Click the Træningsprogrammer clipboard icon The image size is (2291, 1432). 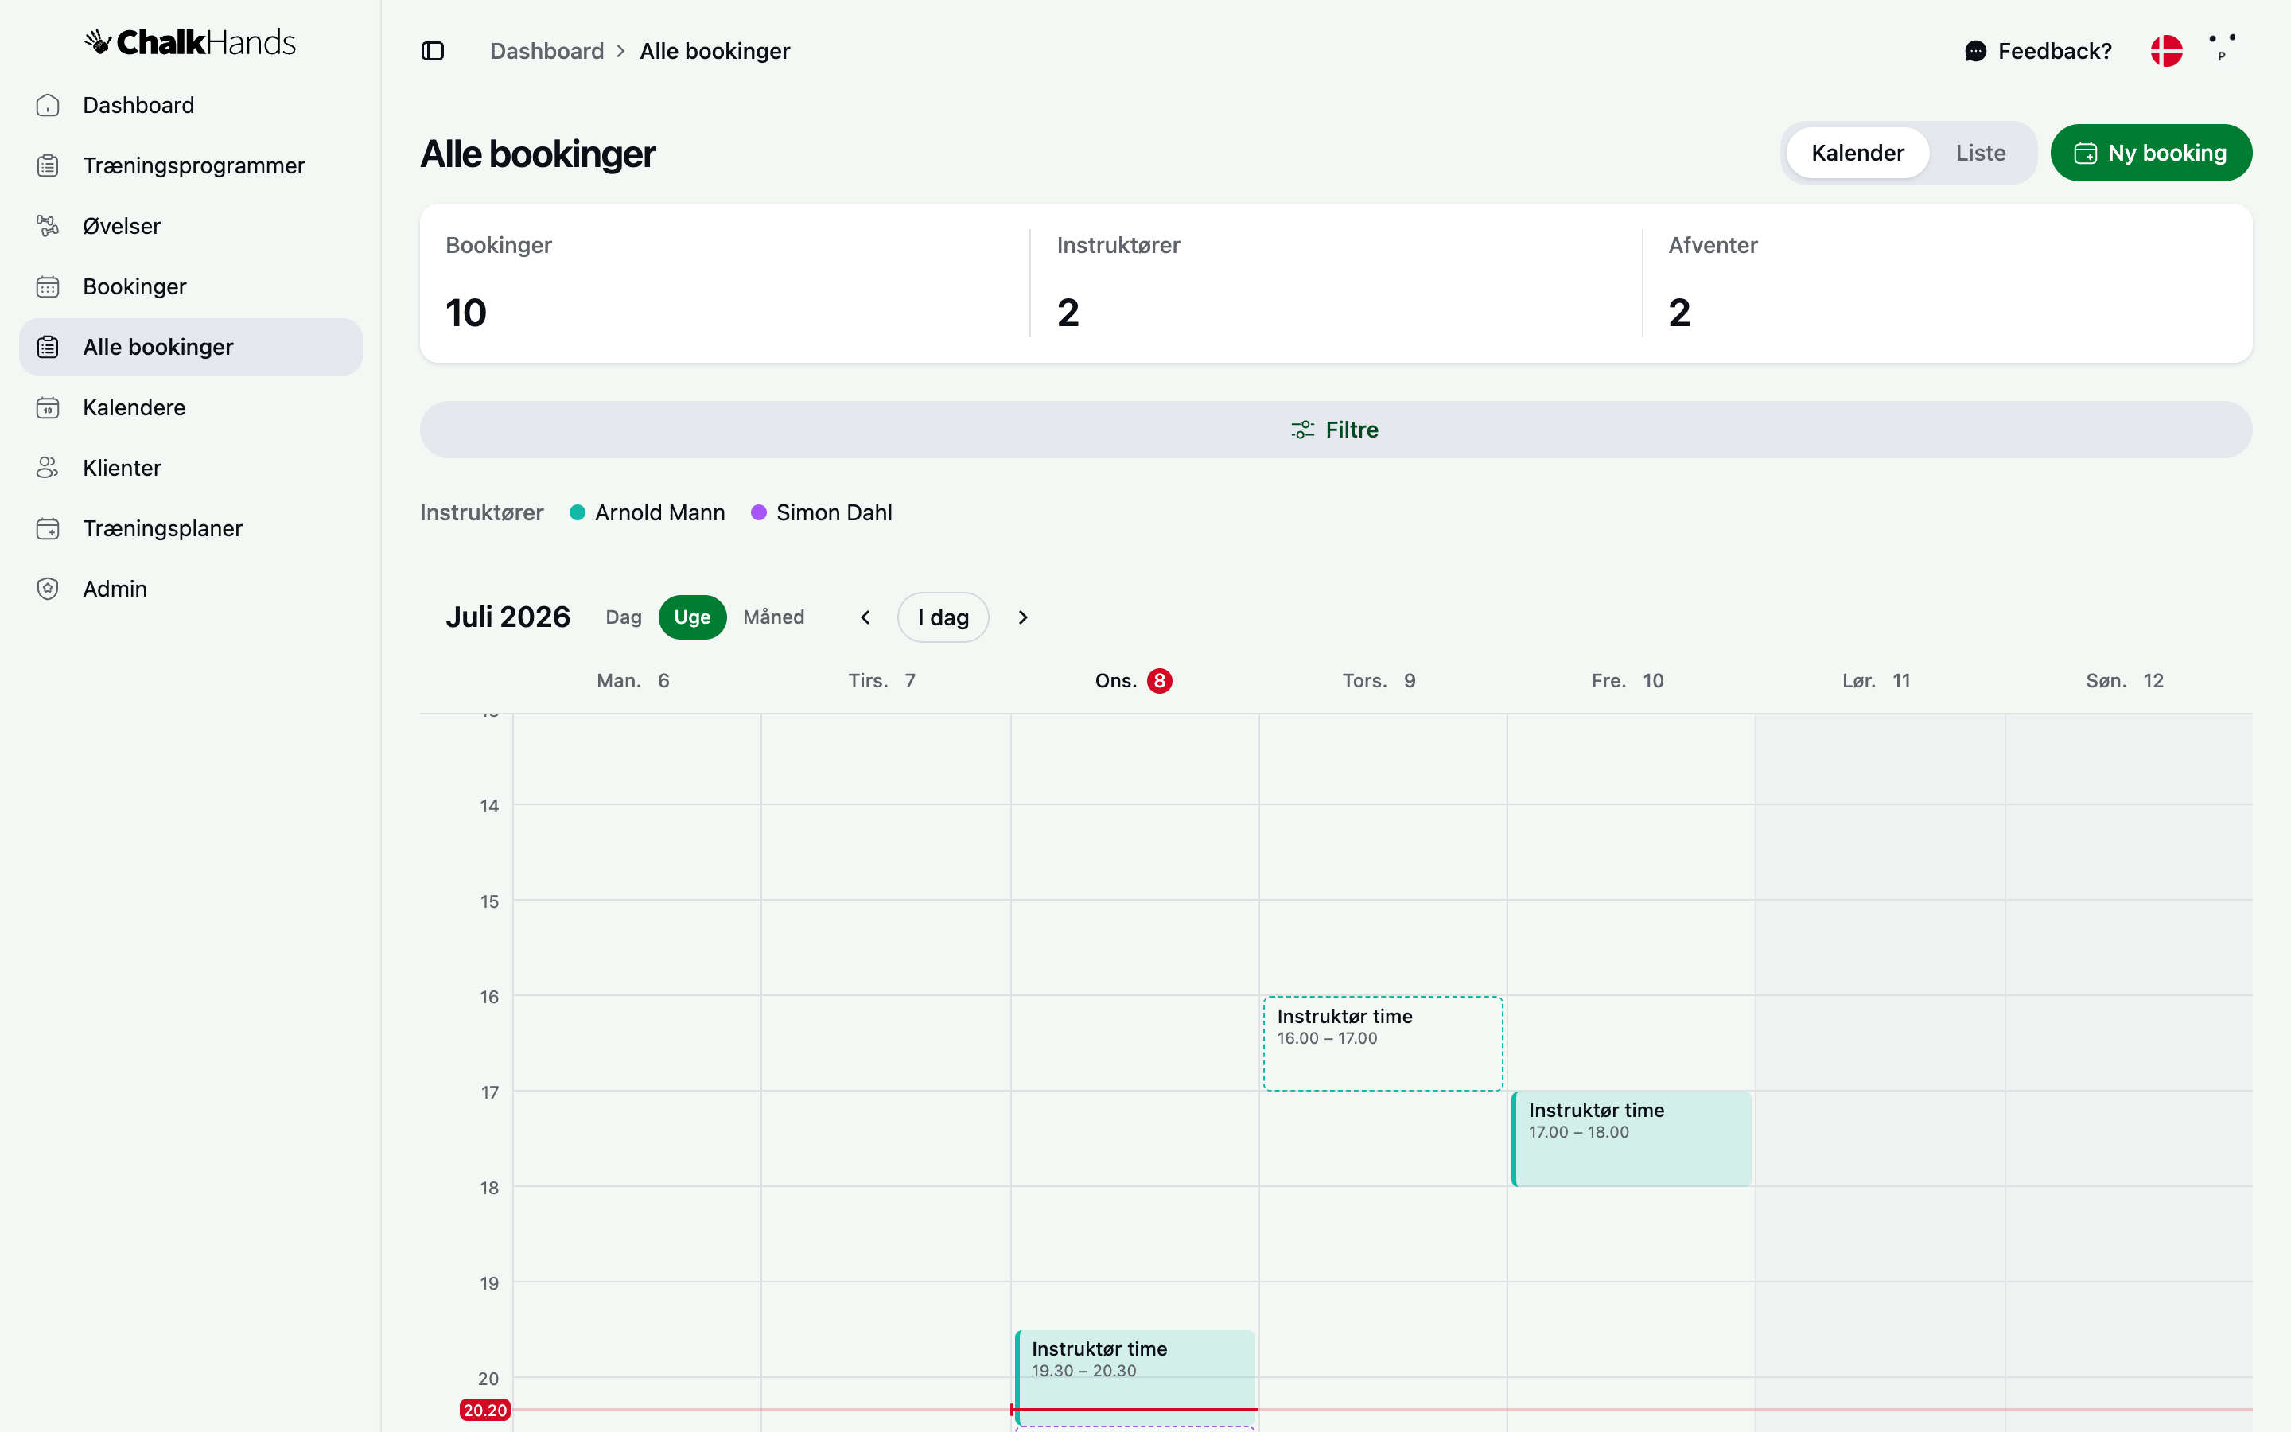(48, 165)
